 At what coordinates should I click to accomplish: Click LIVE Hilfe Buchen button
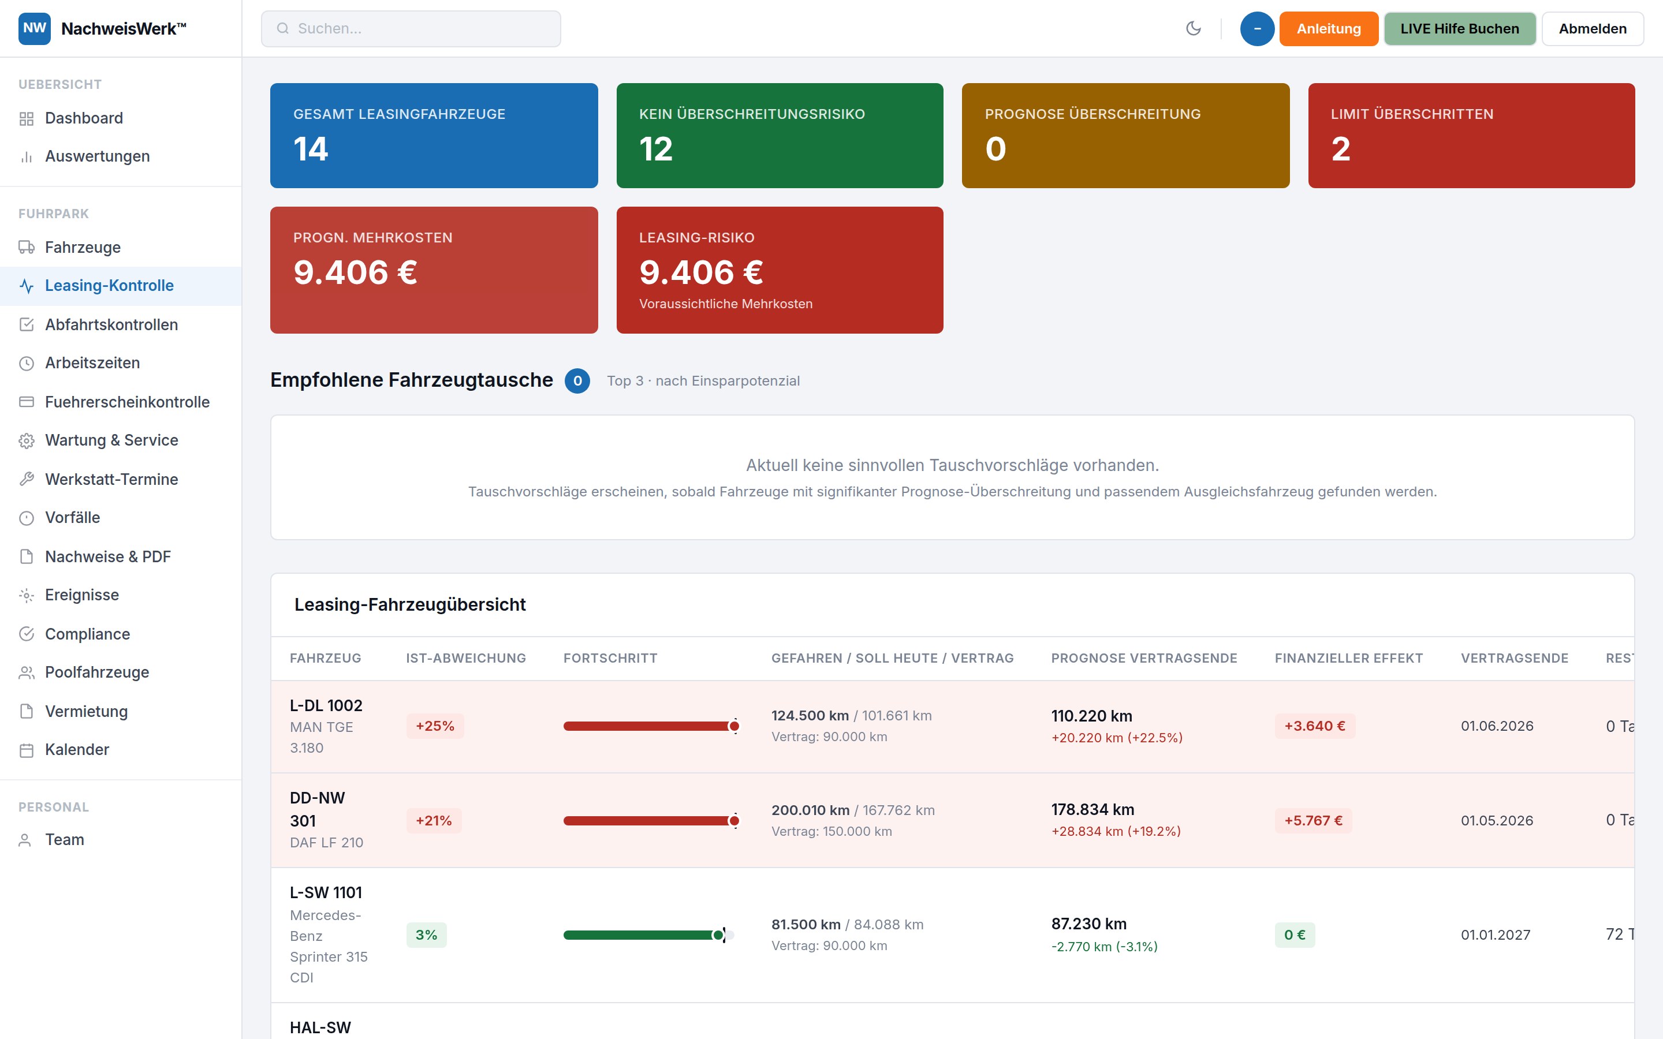pyautogui.click(x=1460, y=29)
